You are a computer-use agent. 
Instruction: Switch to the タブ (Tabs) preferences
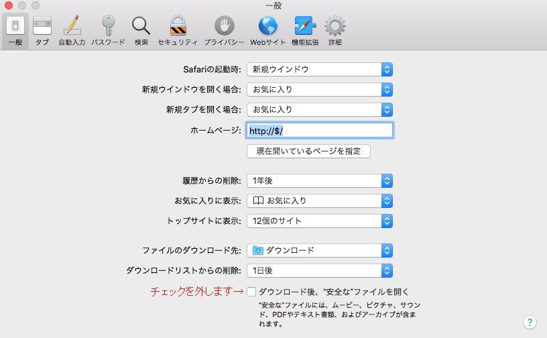42,31
